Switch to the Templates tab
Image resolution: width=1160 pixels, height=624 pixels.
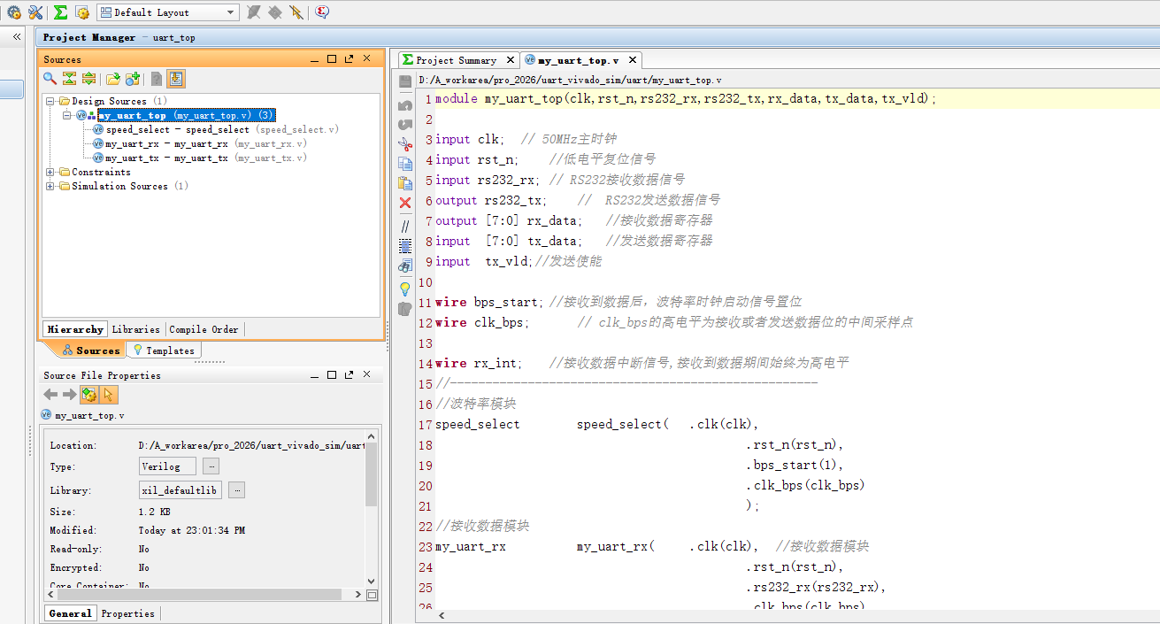[163, 351]
